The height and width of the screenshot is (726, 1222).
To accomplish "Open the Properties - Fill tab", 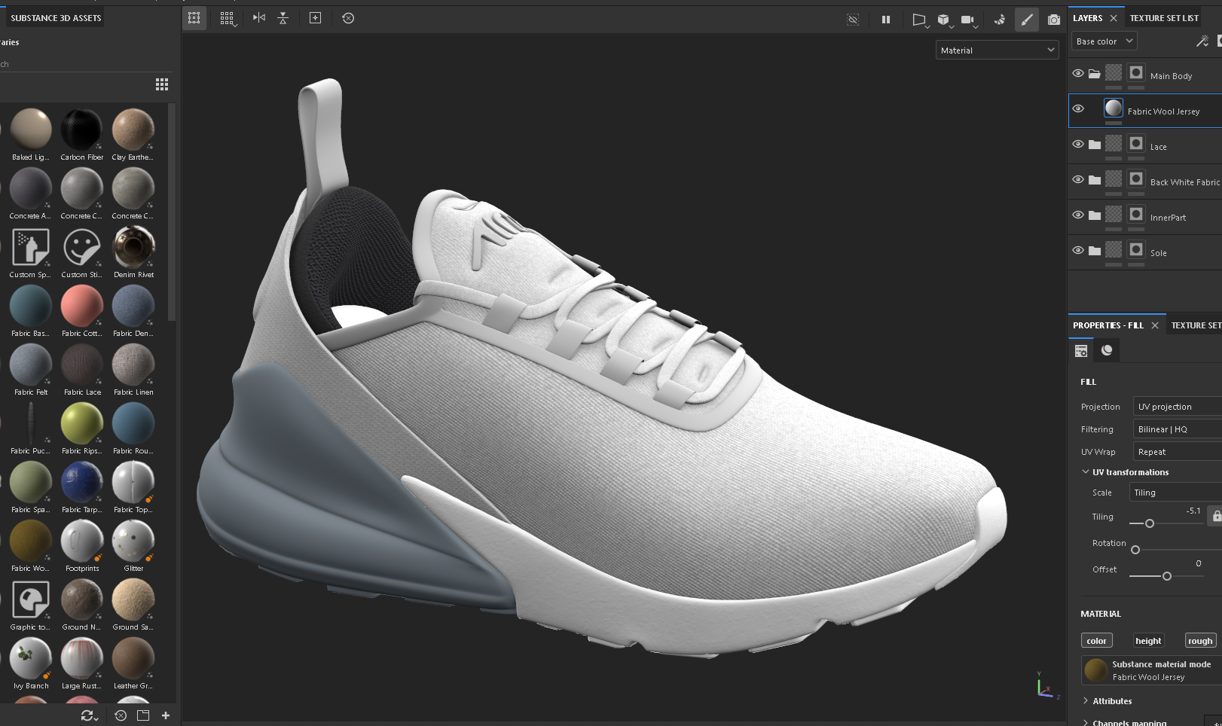I will tap(1107, 325).
